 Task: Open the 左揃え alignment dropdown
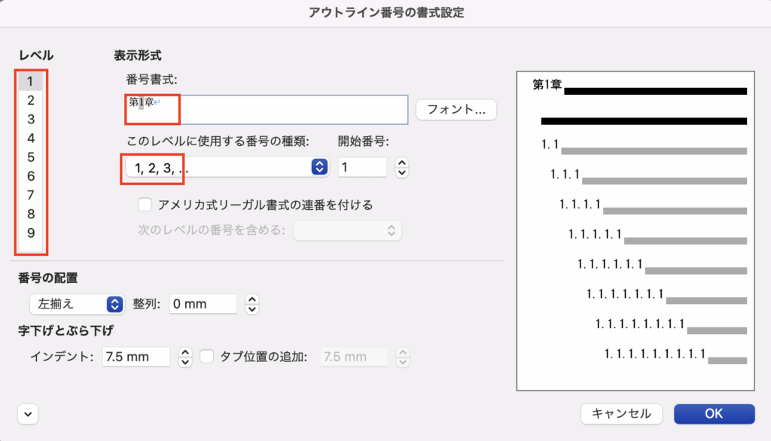click(75, 304)
